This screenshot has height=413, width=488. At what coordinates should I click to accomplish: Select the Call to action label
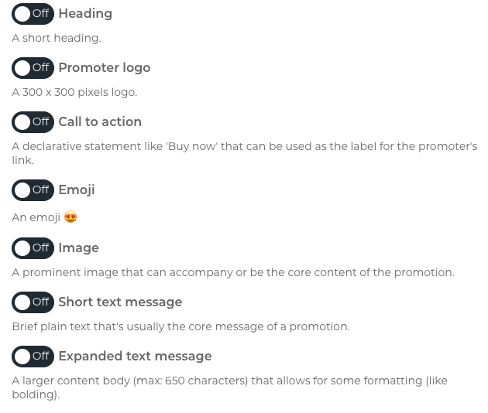click(x=100, y=122)
